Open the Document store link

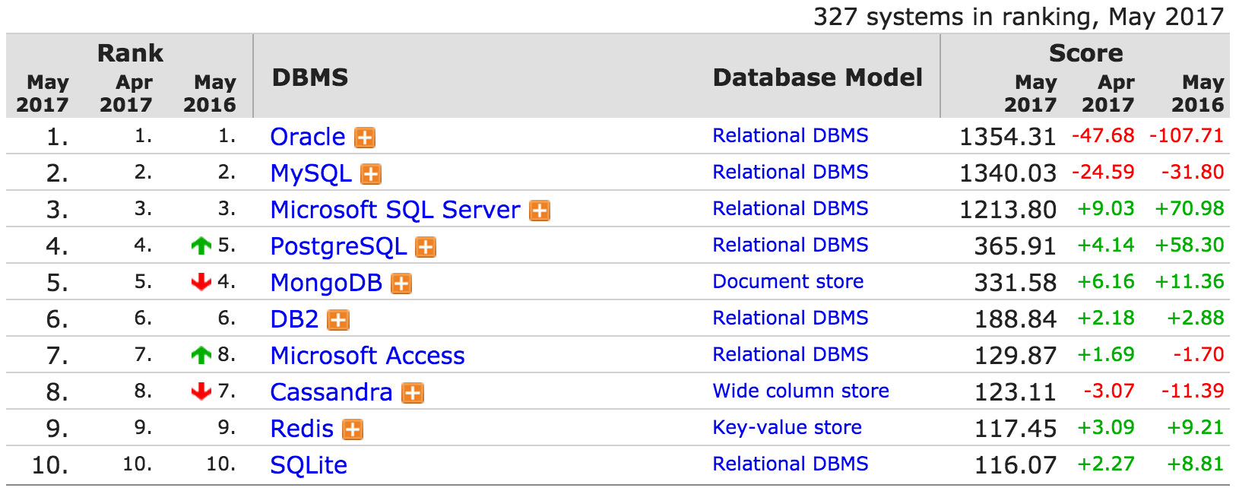tap(788, 281)
